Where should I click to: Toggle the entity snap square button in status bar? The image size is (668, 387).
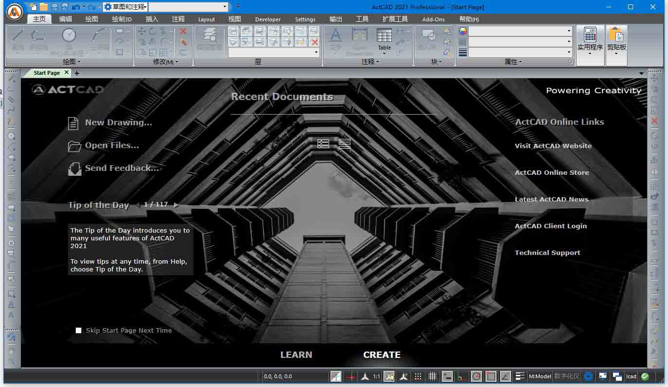(491, 376)
